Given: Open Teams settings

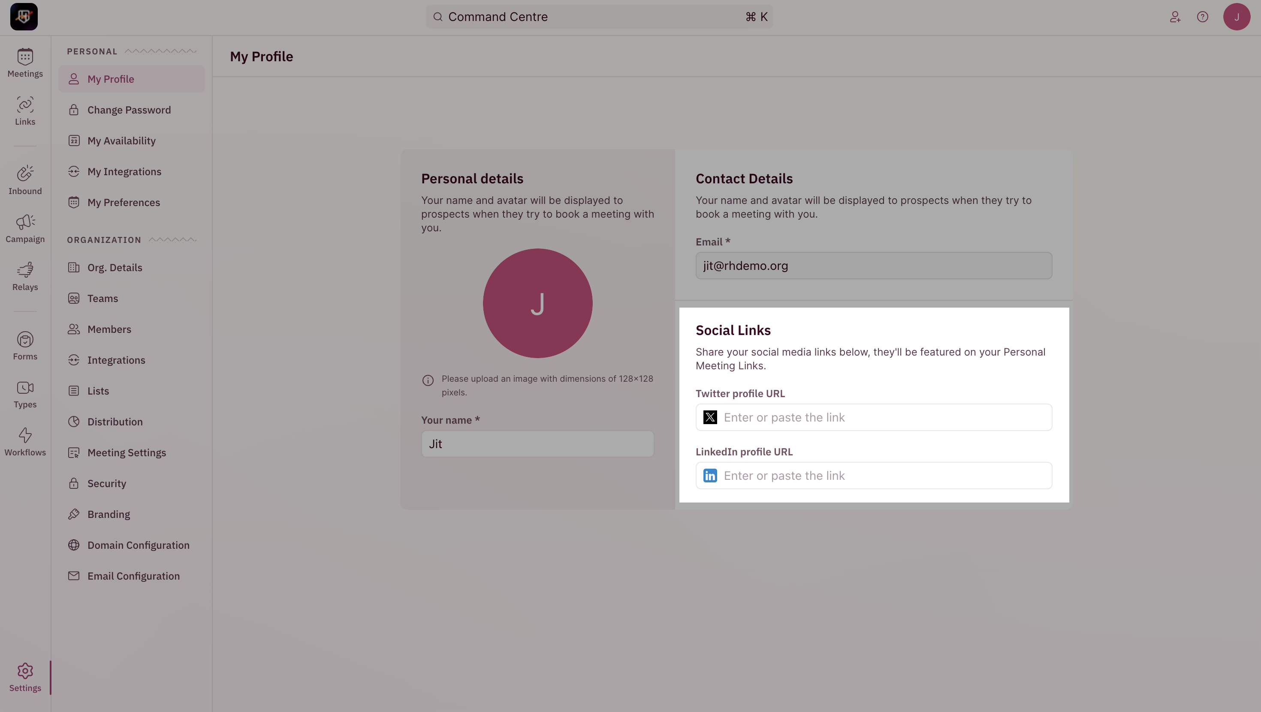Looking at the screenshot, I should (132, 298).
